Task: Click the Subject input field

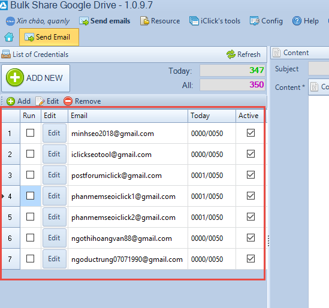Action: (x=318, y=68)
